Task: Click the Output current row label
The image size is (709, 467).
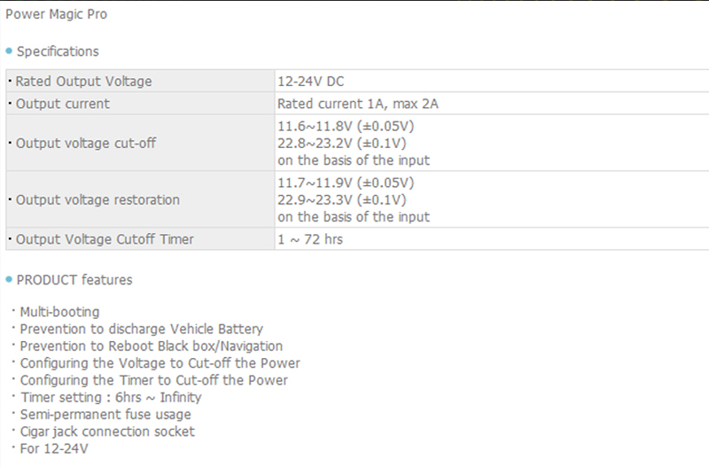Action: pyautogui.click(x=62, y=104)
